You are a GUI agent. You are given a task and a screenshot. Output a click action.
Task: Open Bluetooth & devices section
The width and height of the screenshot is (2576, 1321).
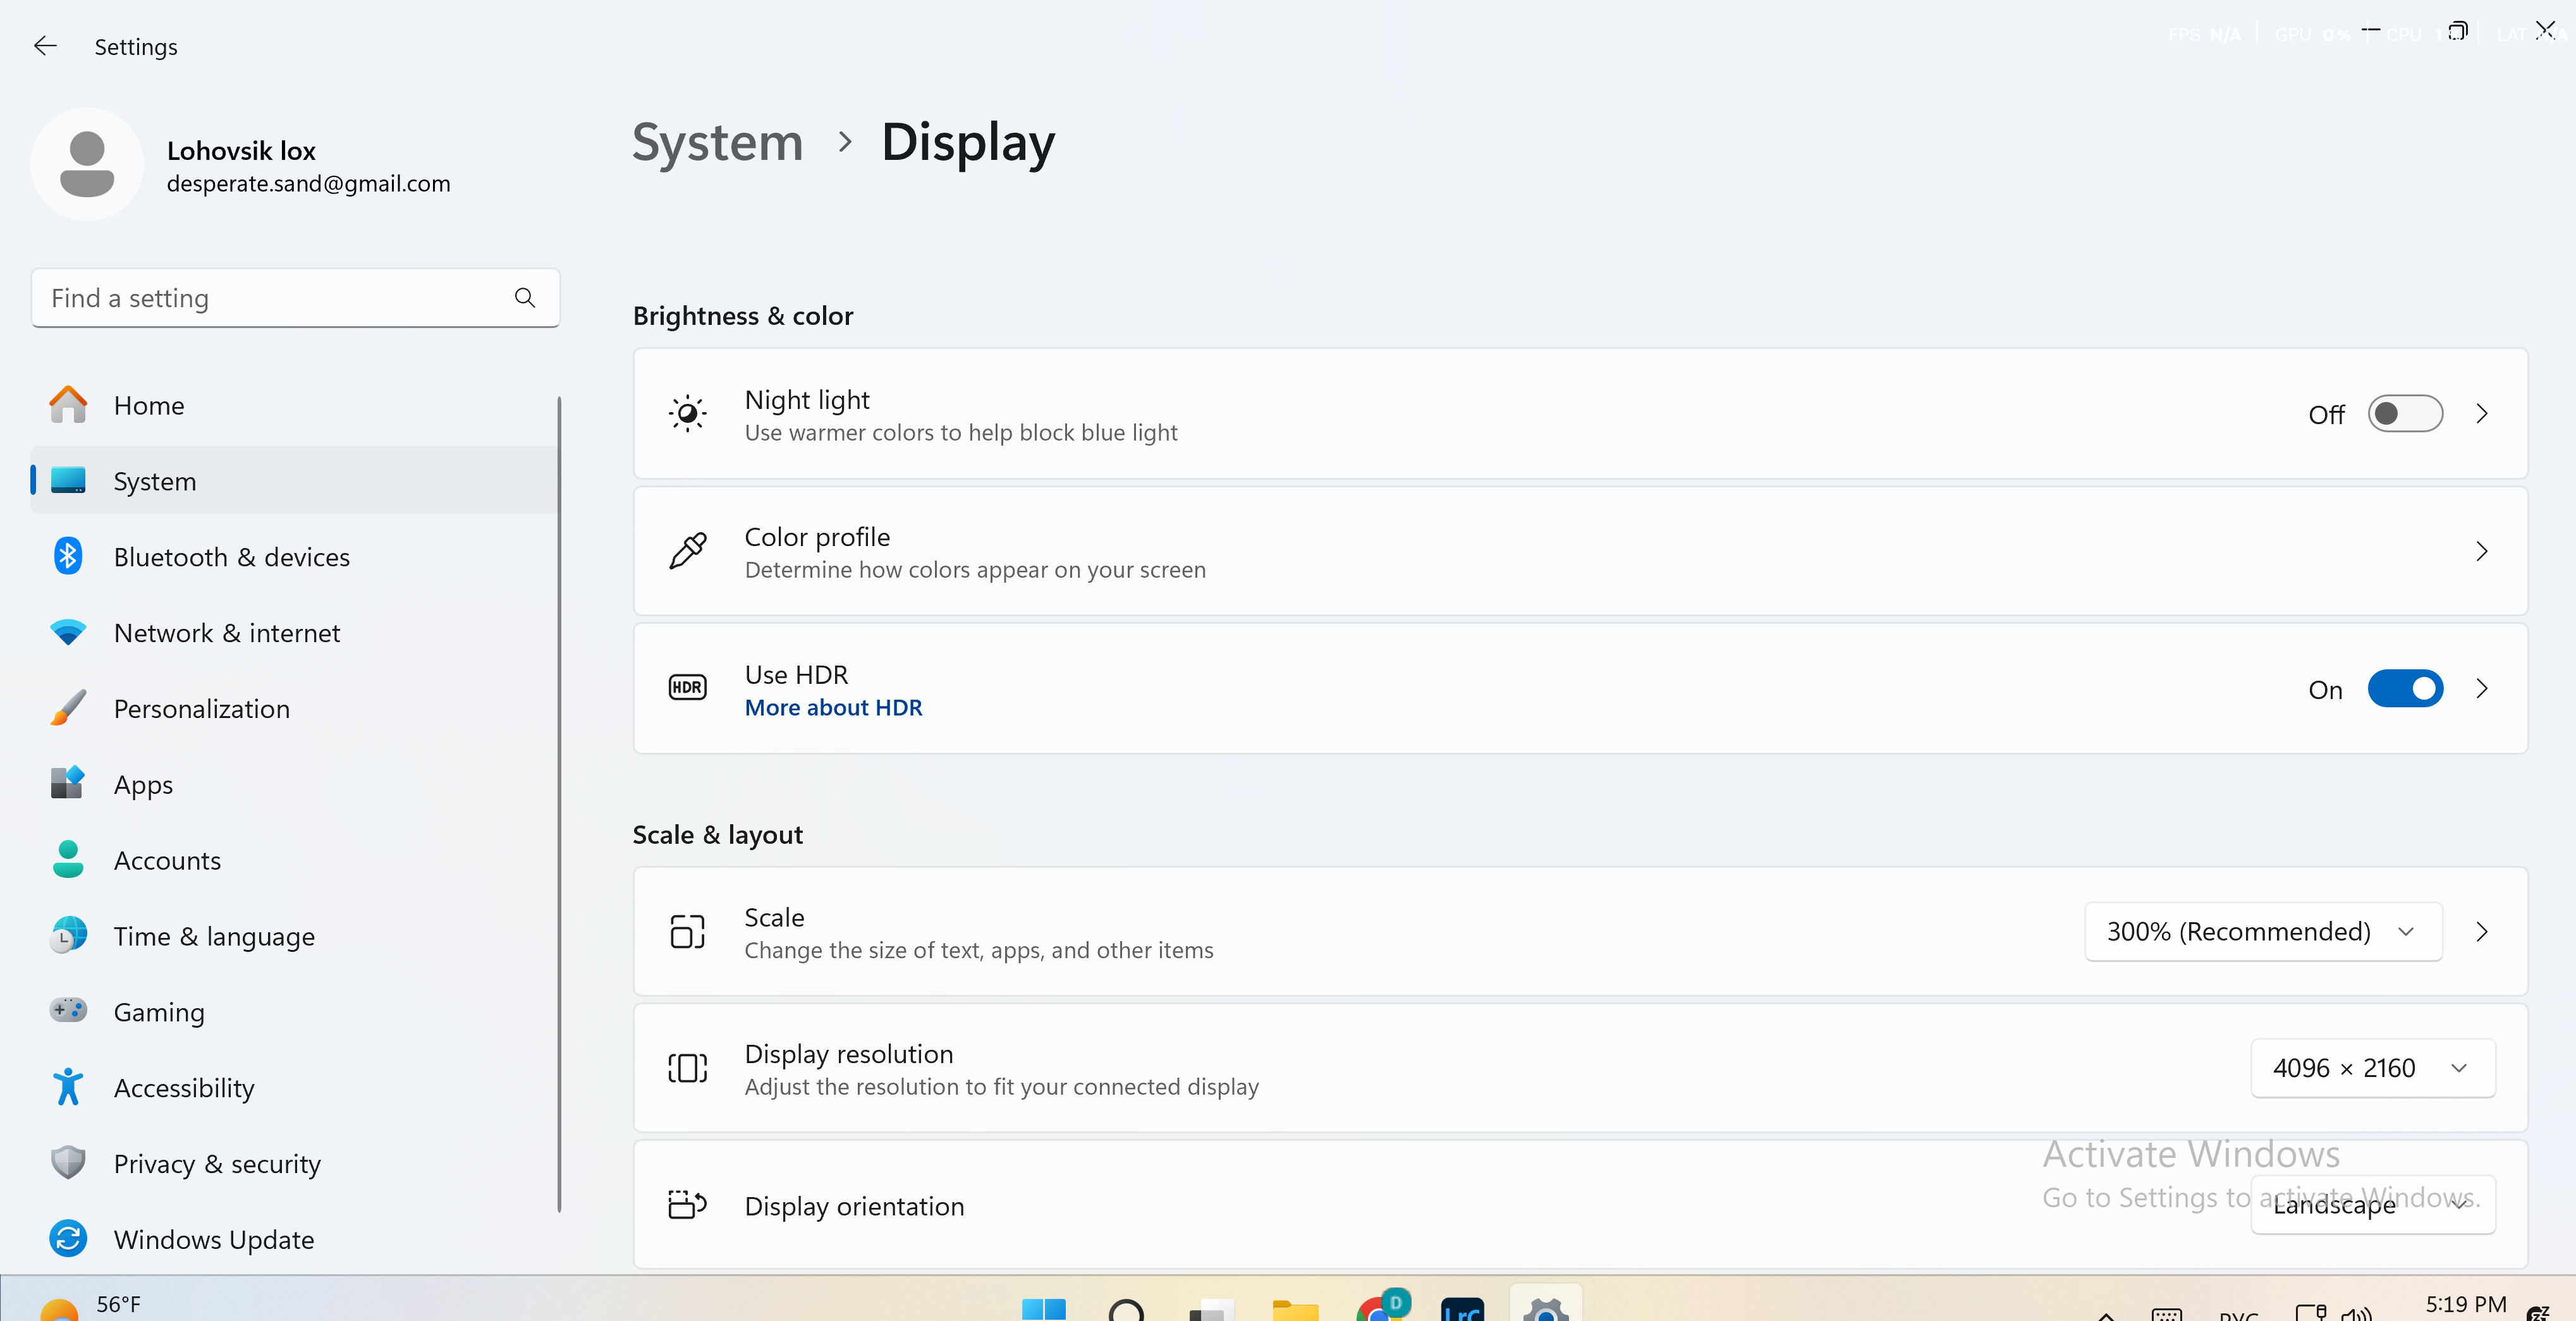click(x=294, y=557)
